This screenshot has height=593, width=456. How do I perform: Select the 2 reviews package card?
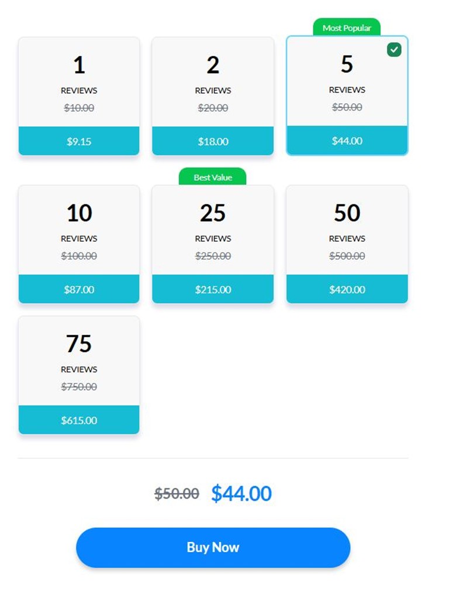click(x=213, y=82)
